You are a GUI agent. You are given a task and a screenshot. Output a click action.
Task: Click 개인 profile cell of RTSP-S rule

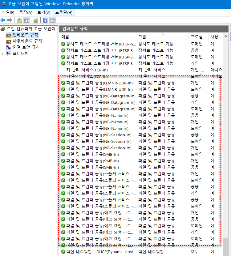[195, 63]
